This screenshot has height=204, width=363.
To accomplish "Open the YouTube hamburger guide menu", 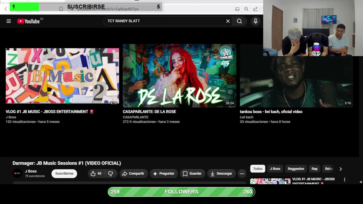I will click(x=9, y=21).
